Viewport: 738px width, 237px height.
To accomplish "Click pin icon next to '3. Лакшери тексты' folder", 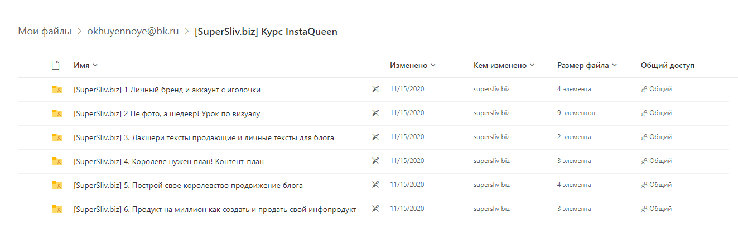I will pos(375,137).
